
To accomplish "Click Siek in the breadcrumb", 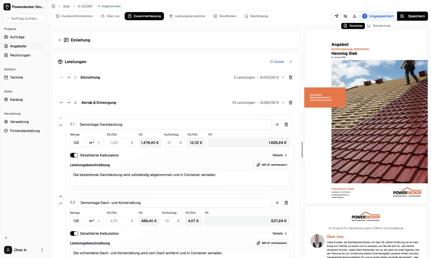I will 66,6.
